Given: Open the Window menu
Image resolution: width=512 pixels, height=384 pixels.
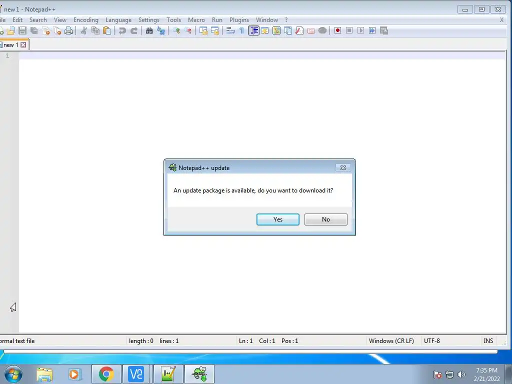Looking at the screenshot, I should tap(267, 20).
